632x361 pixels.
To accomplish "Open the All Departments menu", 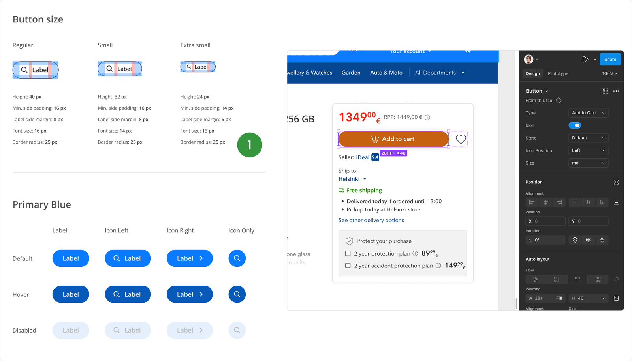I will click(x=440, y=73).
